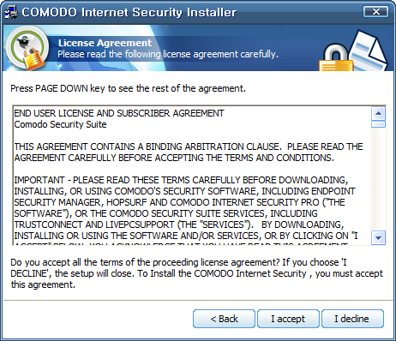Click the scrollbar thumb in the license box
The width and height of the screenshot is (396, 341).
point(379,124)
